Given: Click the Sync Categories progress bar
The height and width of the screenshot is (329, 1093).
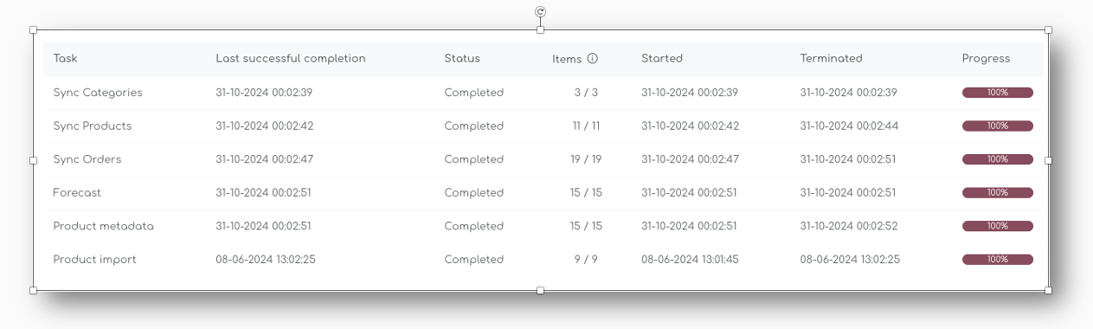Looking at the screenshot, I should coord(997,93).
